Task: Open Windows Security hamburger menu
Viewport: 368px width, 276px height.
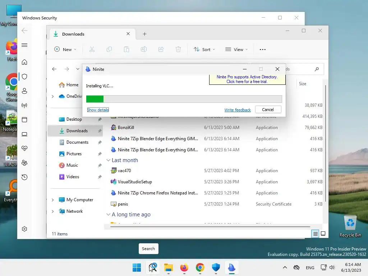Action: pos(24,45)
